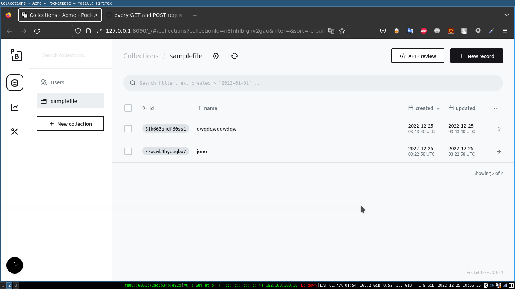Refresh records with the reload icon

[x=235, y=56]
